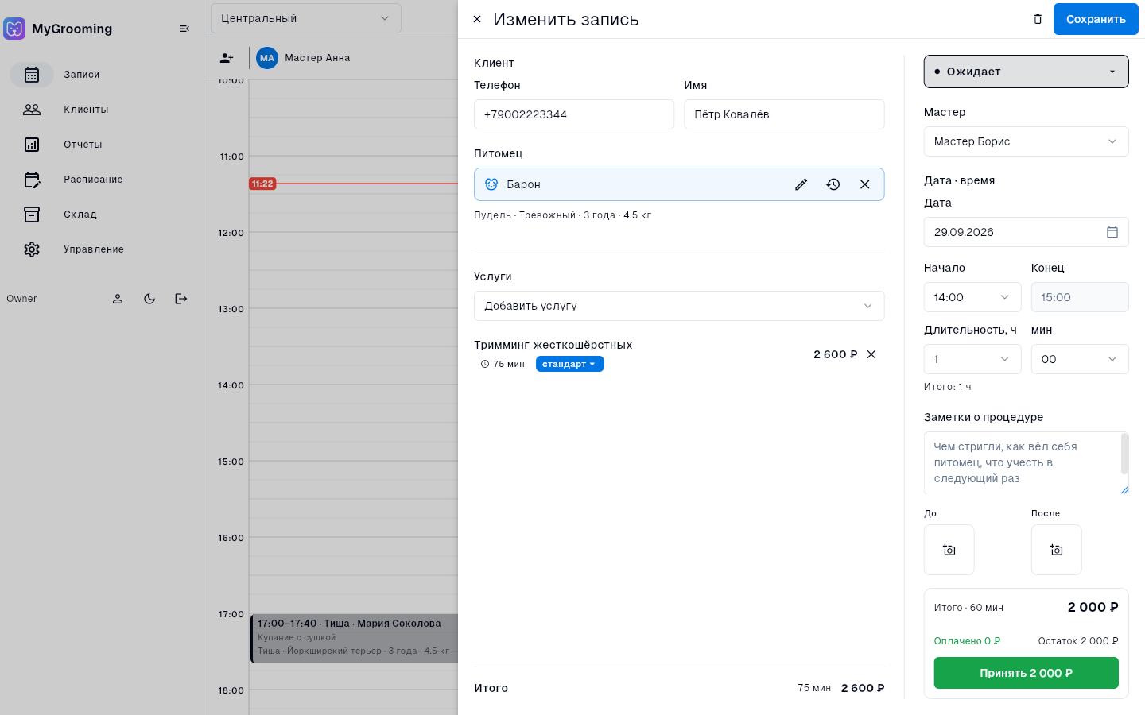Delete appointment using trash icon
Viewport: 1145px width, 715px height.
[1038, 19]
